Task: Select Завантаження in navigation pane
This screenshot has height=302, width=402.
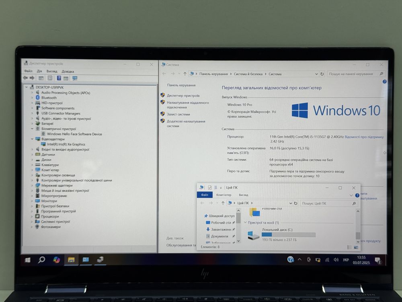Action: click(220, 230)
